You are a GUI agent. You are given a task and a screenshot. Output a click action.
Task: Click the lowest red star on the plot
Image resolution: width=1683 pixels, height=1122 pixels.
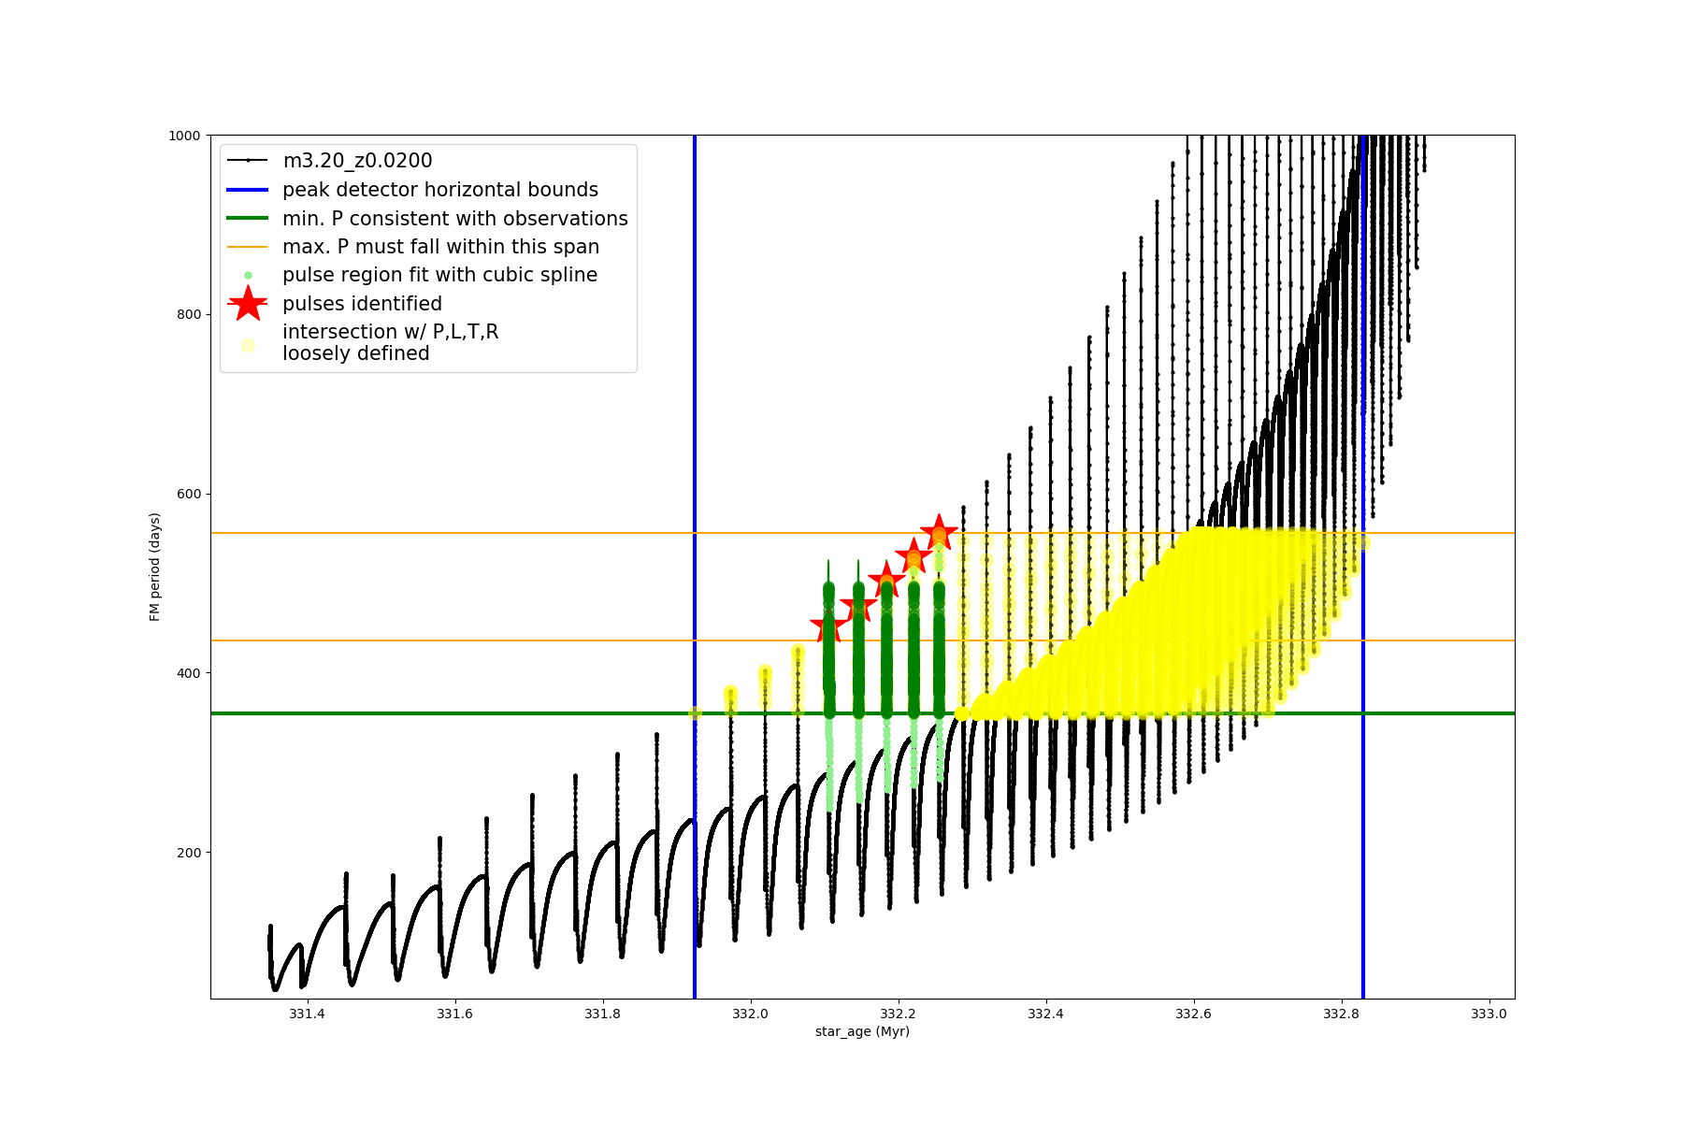click(x=828, y=627)
